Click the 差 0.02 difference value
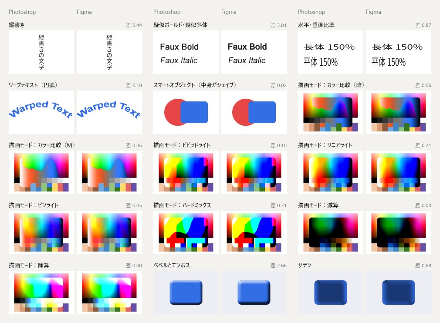The height and width of the screenshot is (323, 440). tap(278, 85)
